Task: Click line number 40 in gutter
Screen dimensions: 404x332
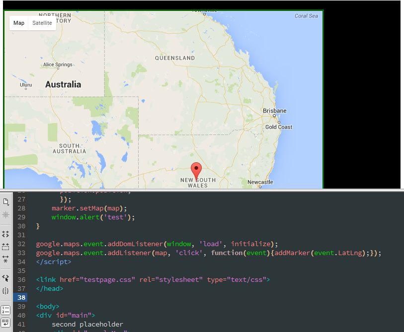Action: pos(21,316)
